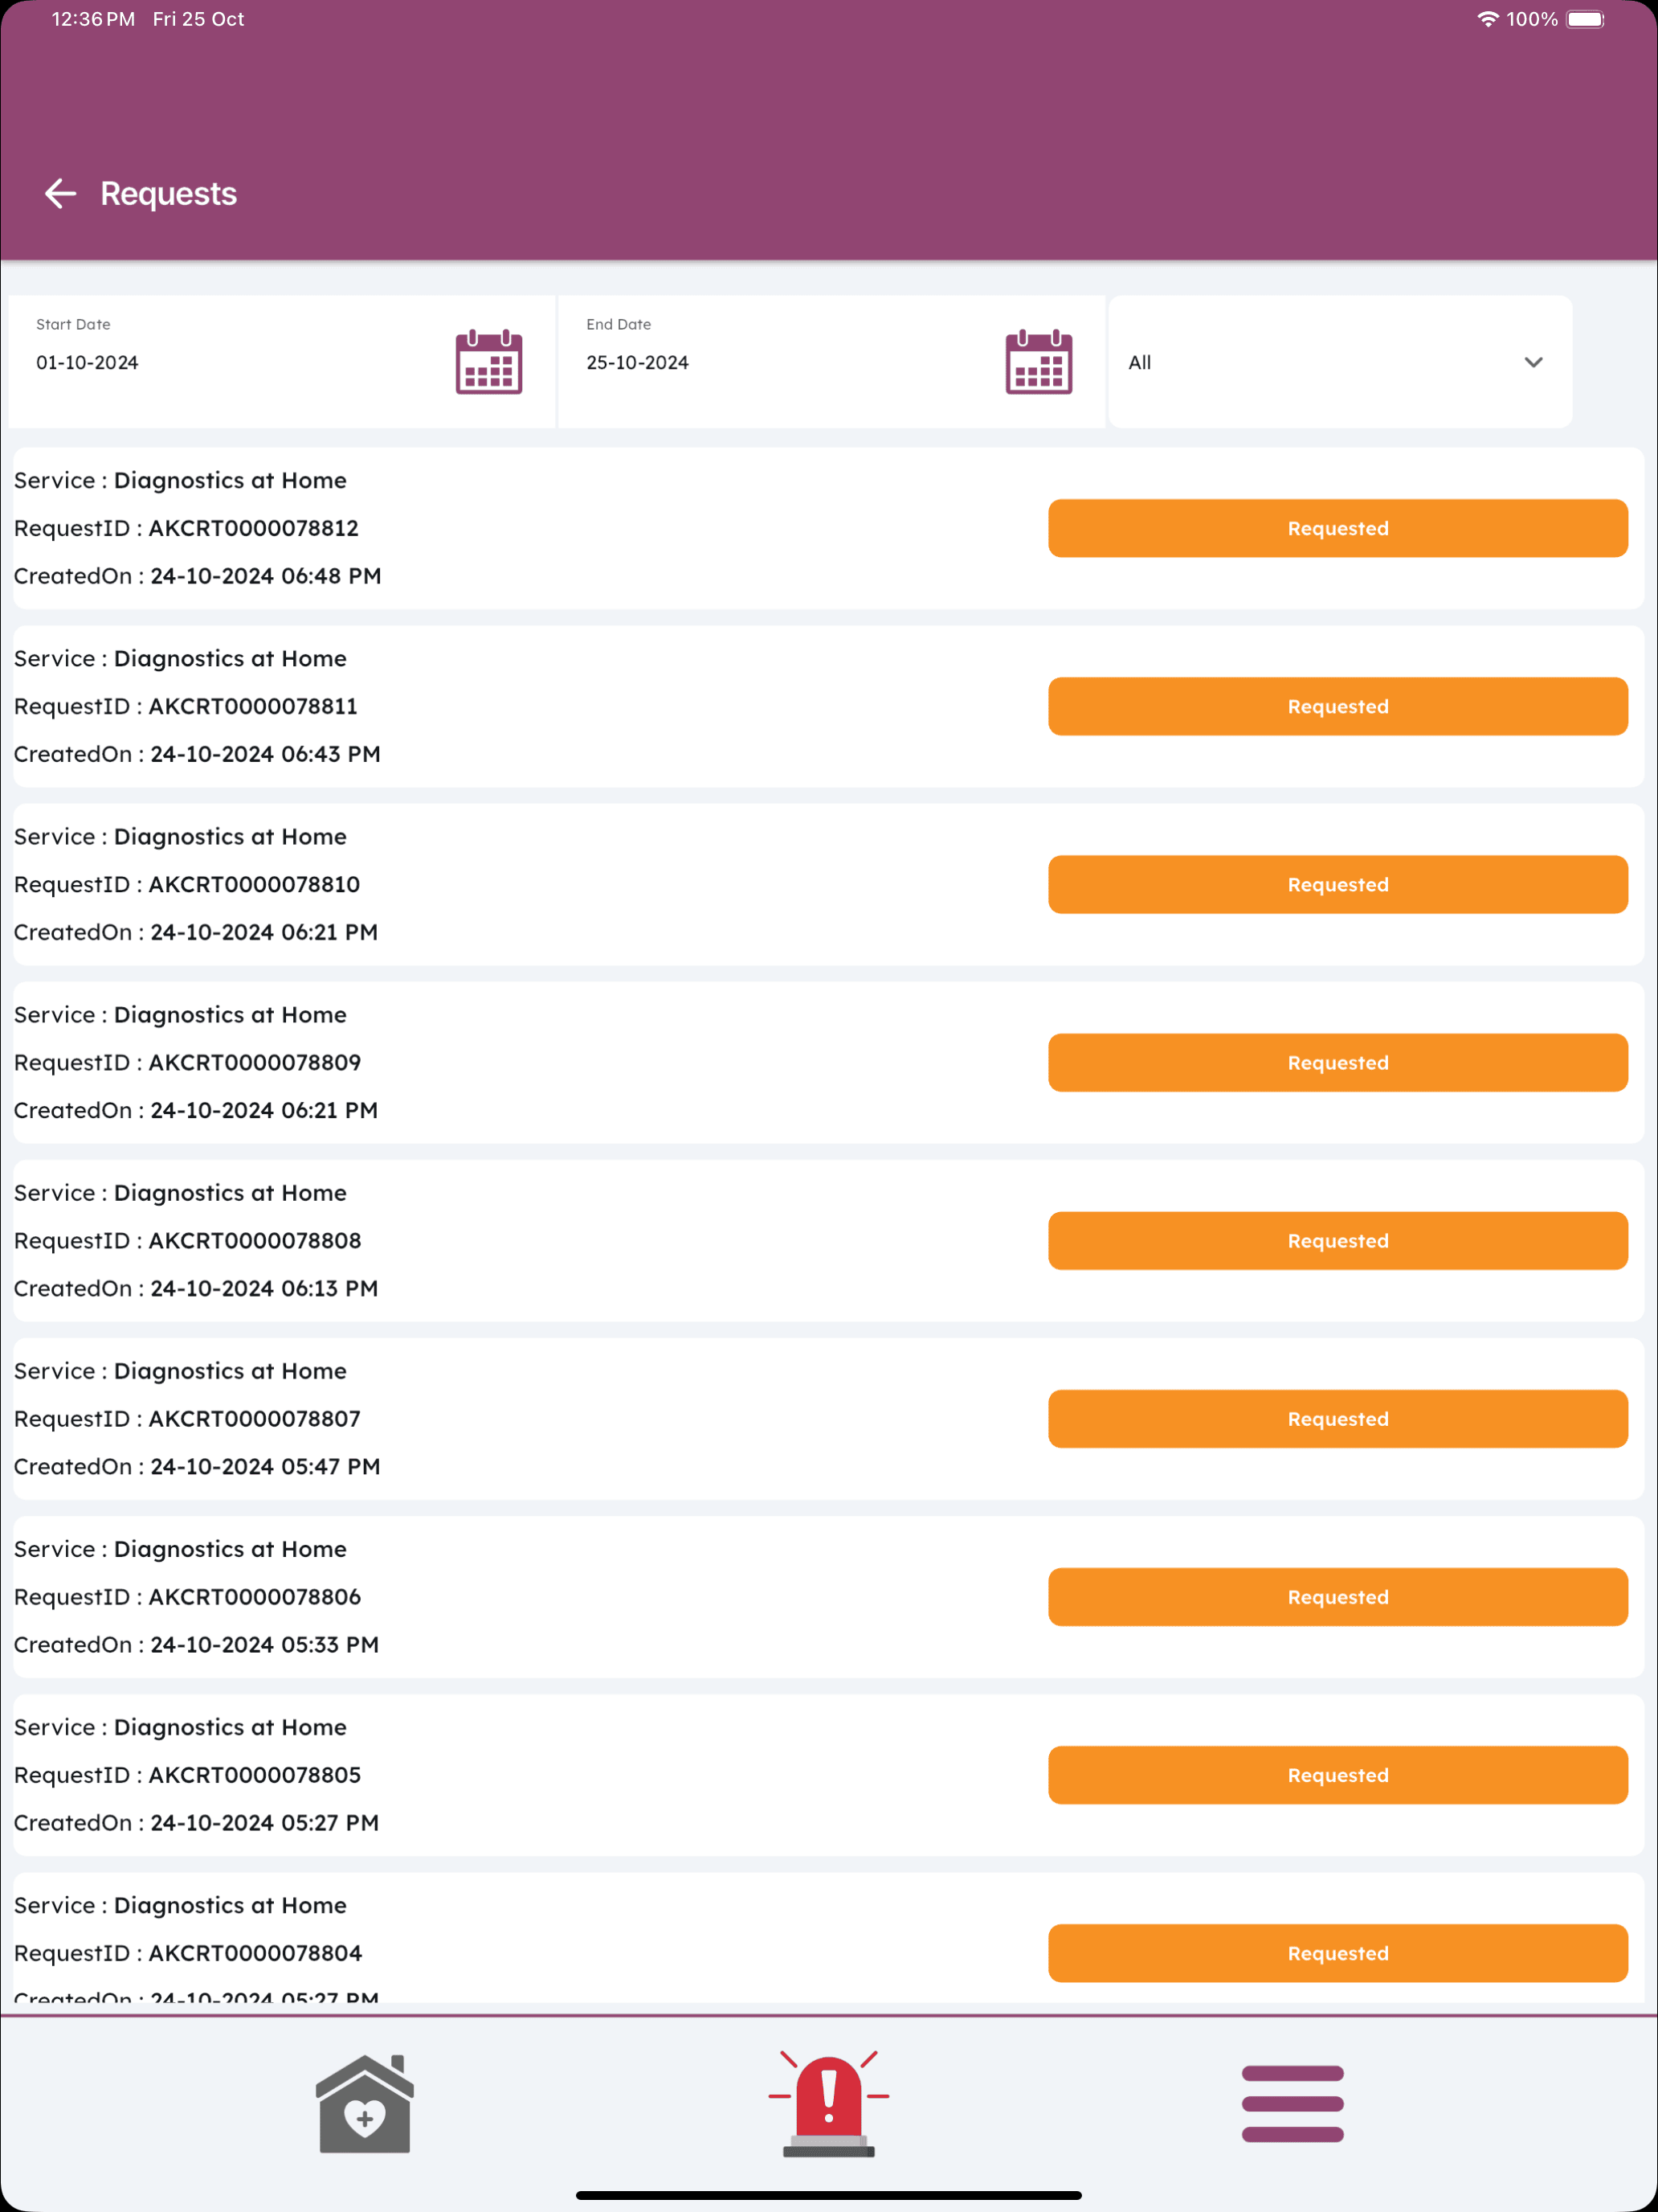Select the End Date field 25-10-2024

point(831,362)
